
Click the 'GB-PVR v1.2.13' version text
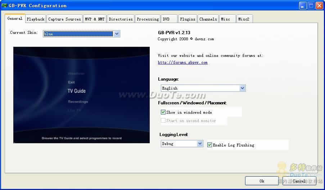click(x=174, y=32)
